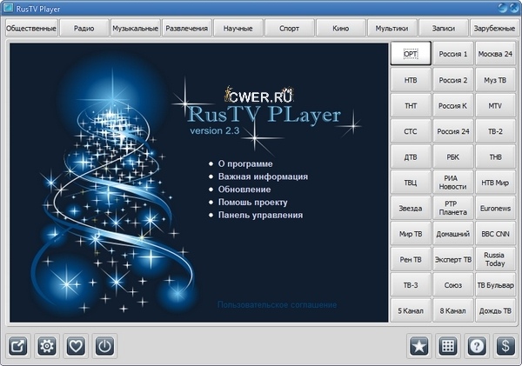Open settings with the gear icon
This screenshot has height=366, width=522.
click(47, 345)
